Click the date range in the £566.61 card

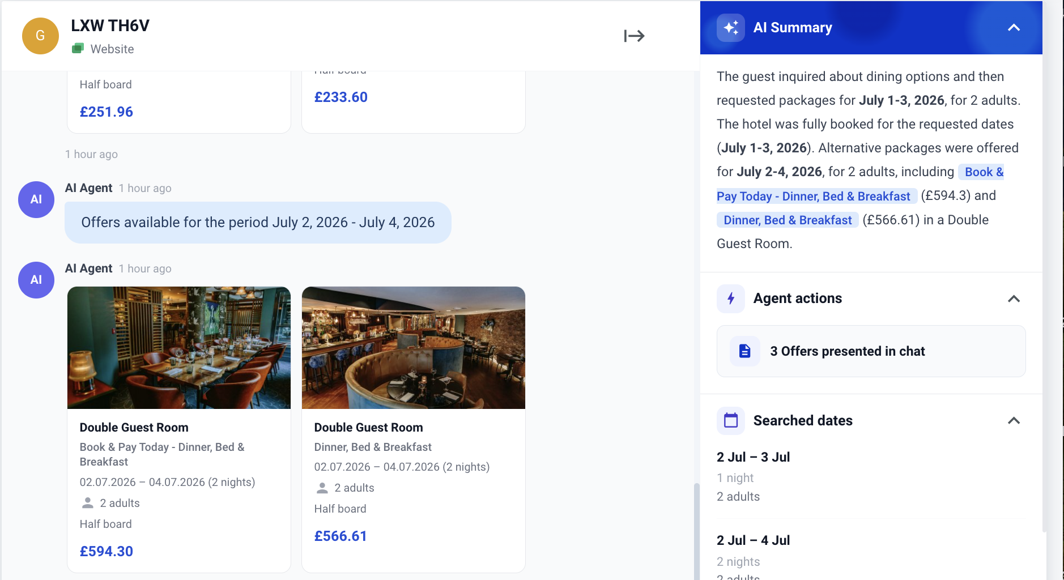(x=402, y=467)
